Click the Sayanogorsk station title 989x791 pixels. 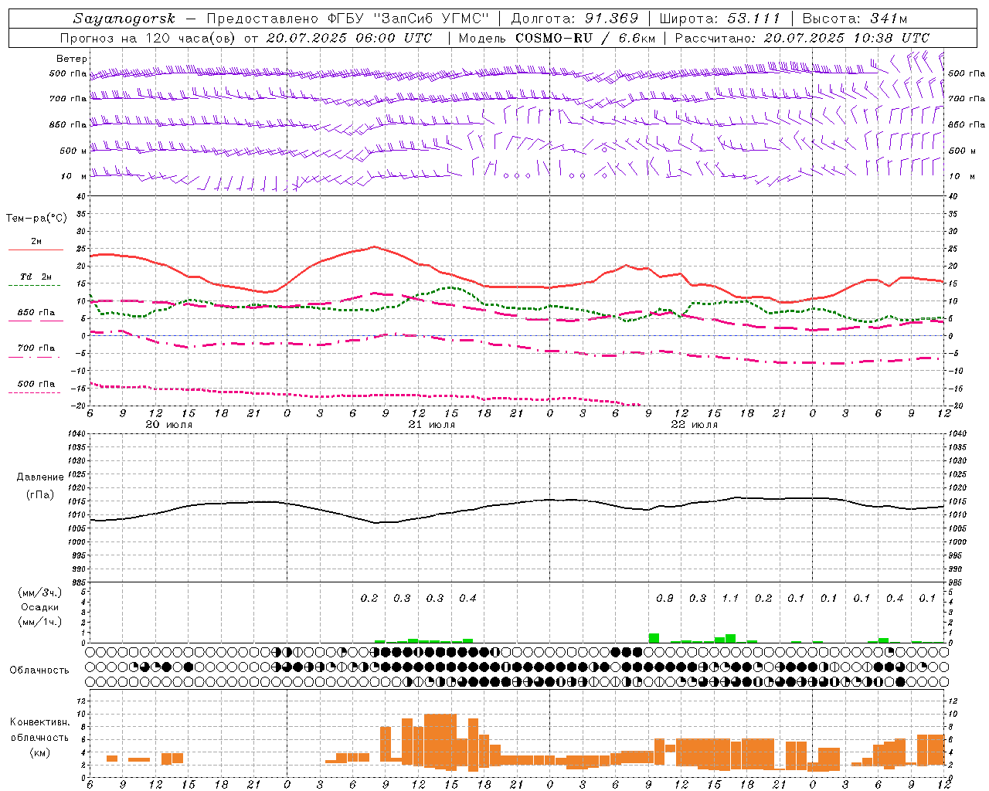click(124, 19)
